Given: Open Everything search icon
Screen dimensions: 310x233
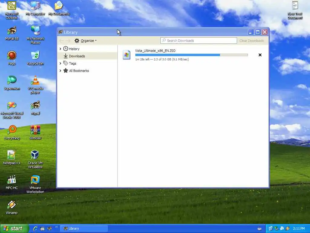Looking at the screenshot, I should click(12, 133).
